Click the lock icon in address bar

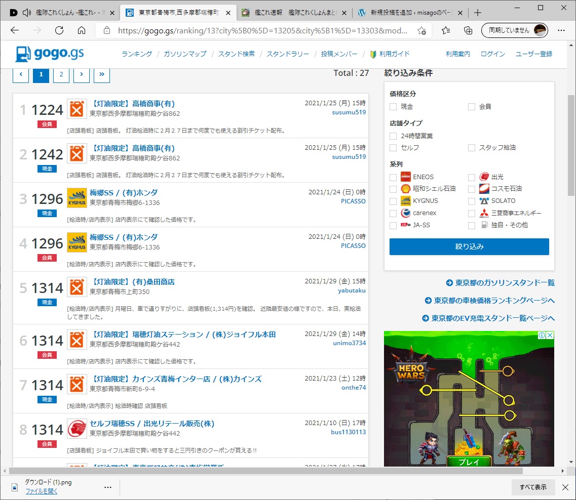coord(106,30)
